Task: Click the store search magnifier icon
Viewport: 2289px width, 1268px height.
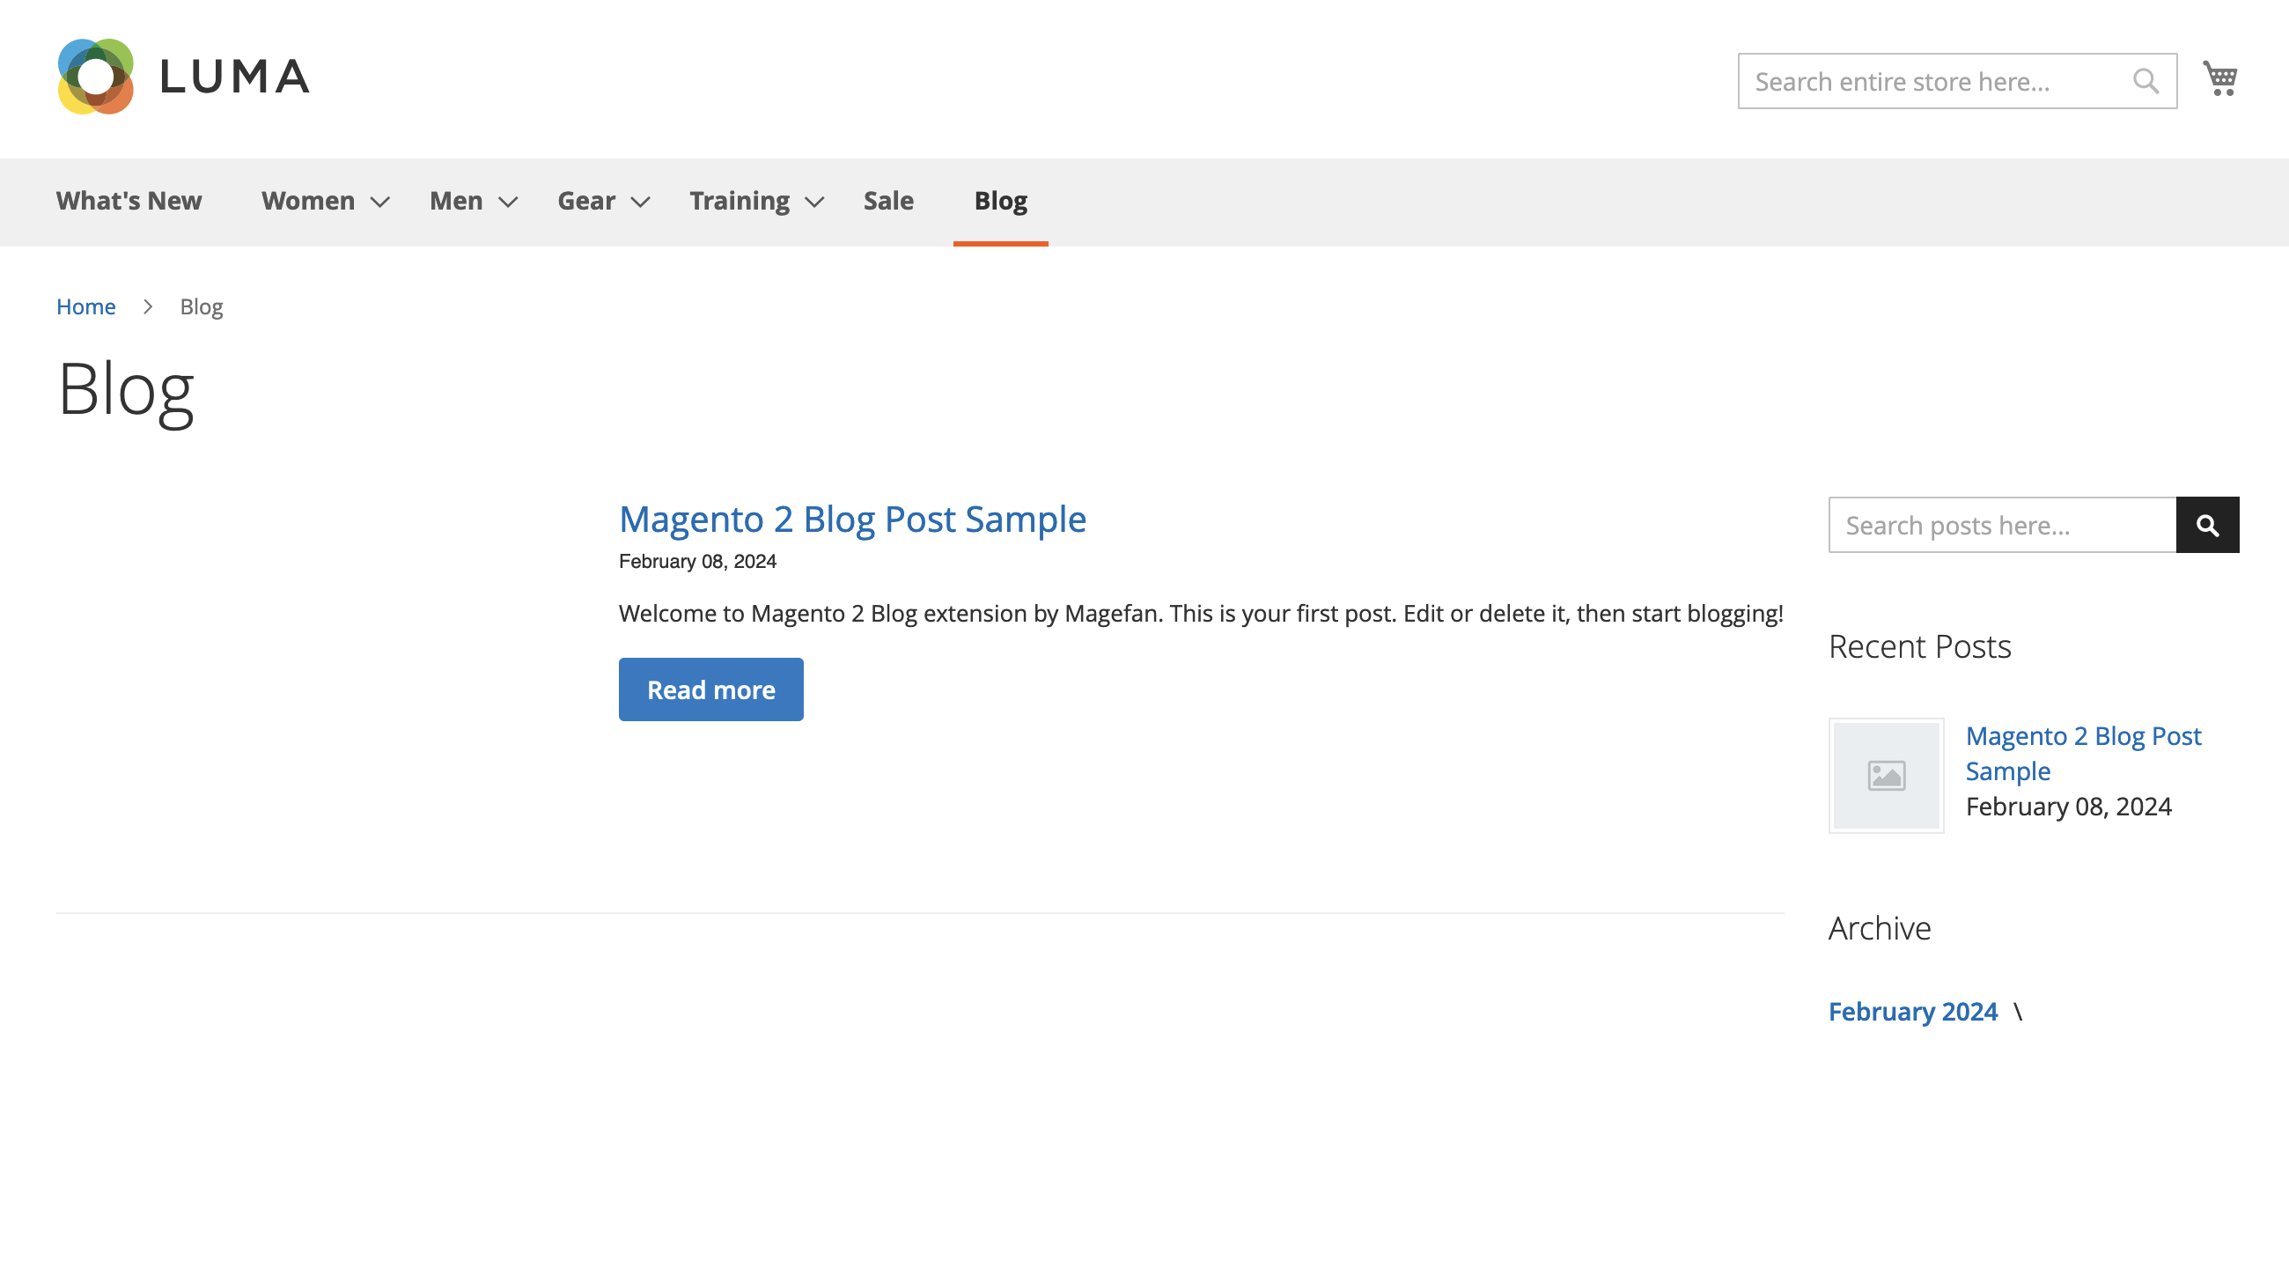Action: [2145, 81]
